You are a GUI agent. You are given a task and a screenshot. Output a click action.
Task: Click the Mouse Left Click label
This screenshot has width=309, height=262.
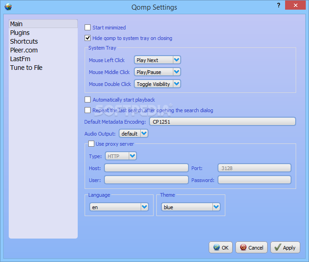click(107, 60)
